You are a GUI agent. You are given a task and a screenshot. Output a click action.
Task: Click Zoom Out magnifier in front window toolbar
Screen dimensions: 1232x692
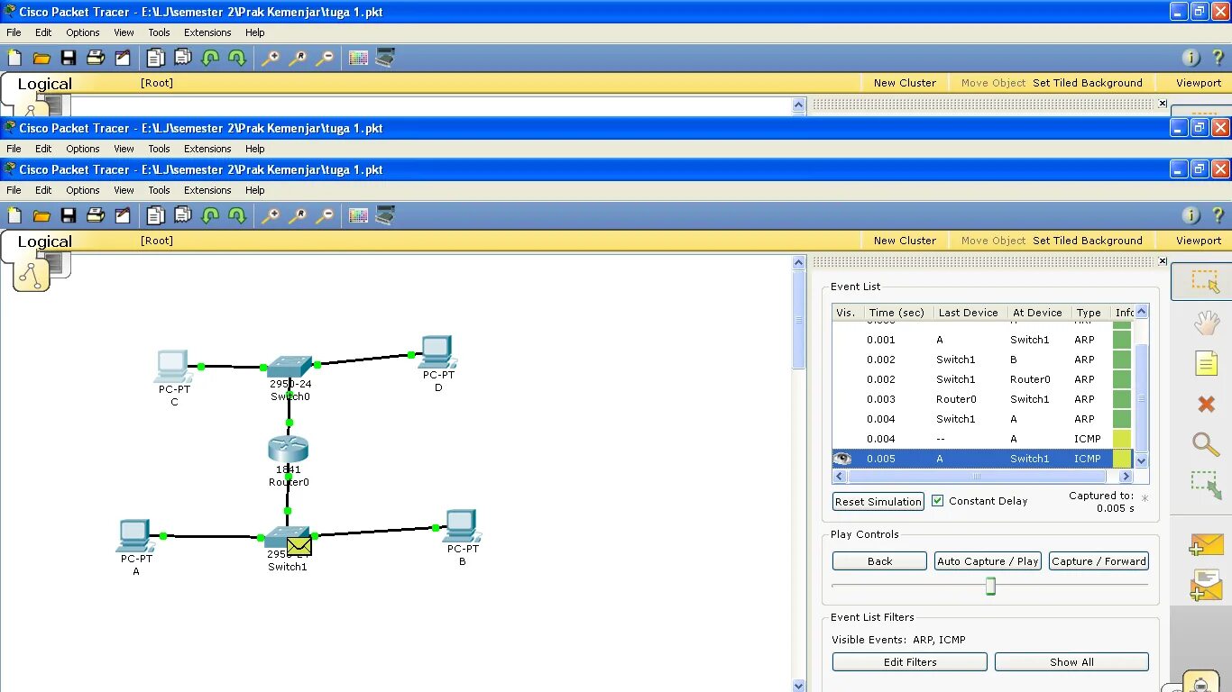coord(325,215)
